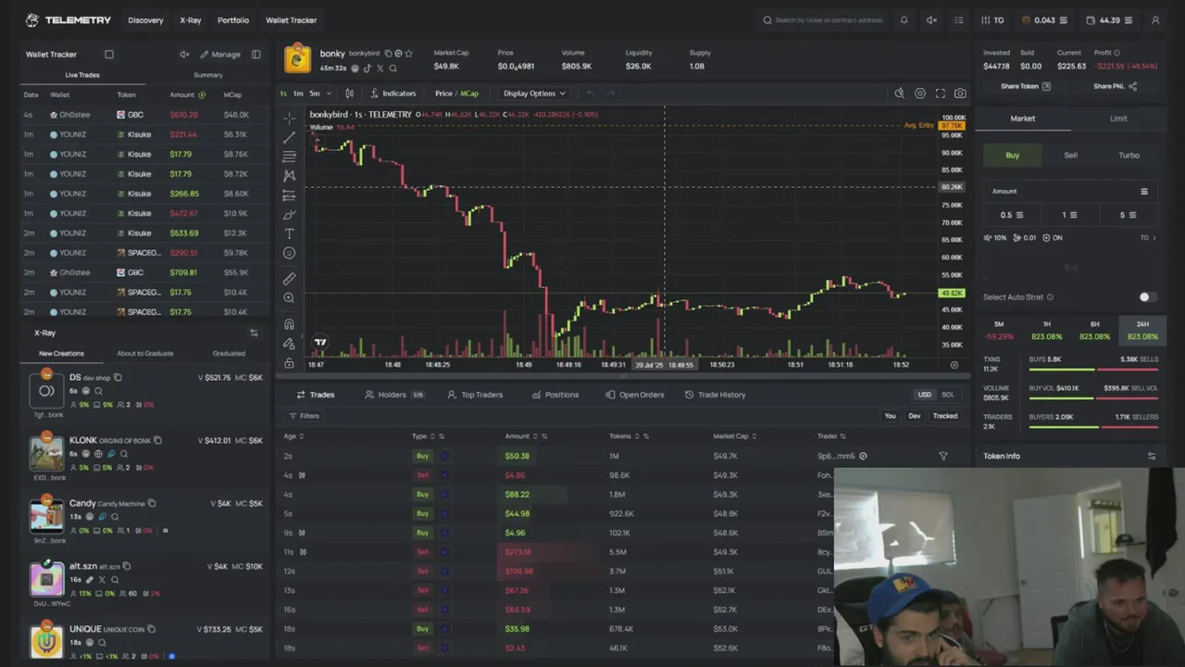The width and height of the screenshot is (1185, 667).
Task: Open the 0.043 SOL balance dropdown
Action: point(1046,20)
